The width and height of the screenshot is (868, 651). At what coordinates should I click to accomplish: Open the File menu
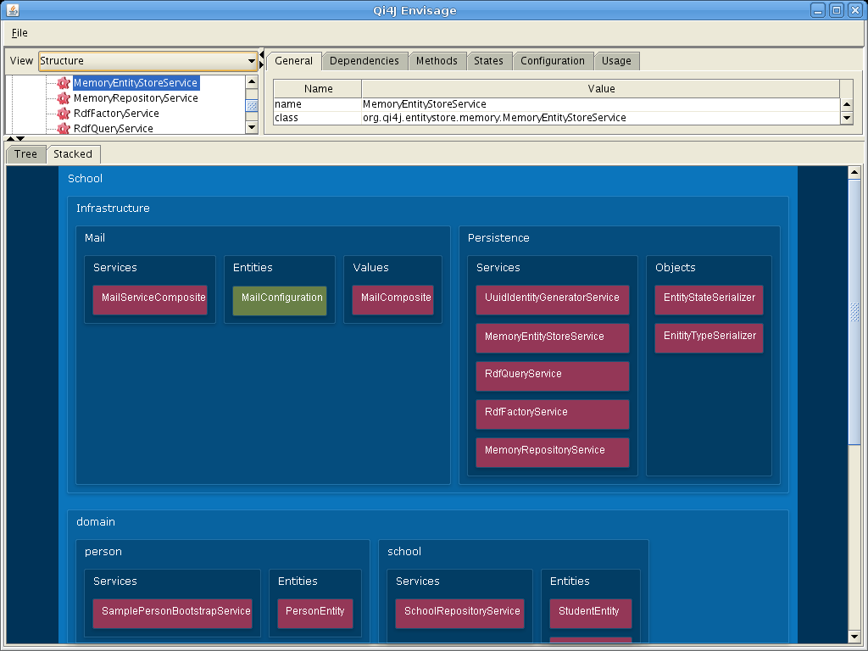point(19,33)
